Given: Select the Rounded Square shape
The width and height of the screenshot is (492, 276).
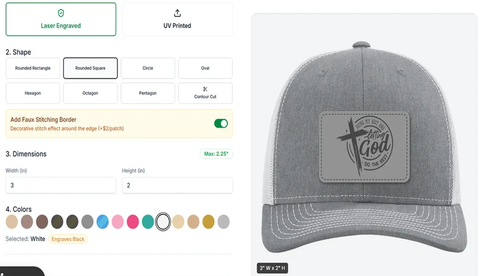Looking at the screenshot, I should click(x=90, y=68).
